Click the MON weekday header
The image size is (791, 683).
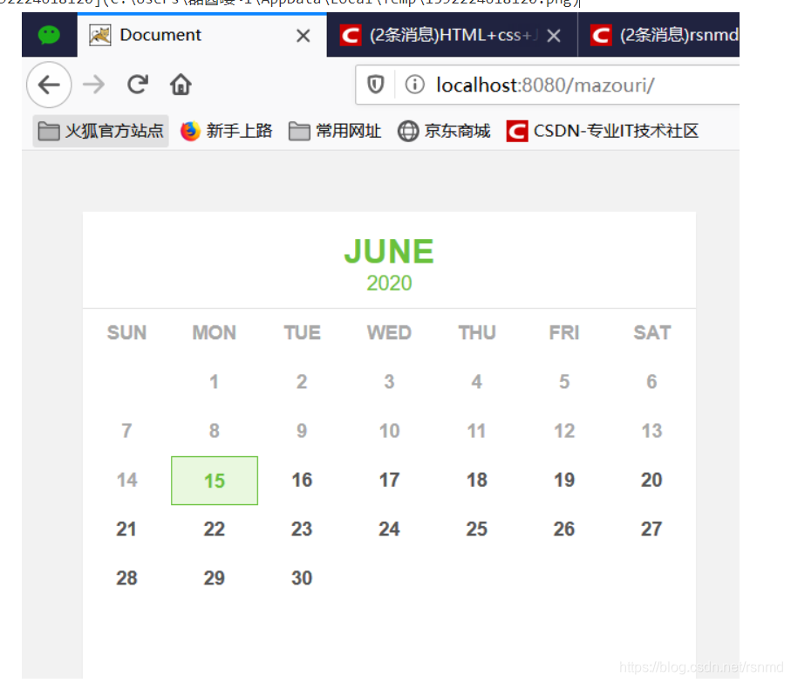215,333
